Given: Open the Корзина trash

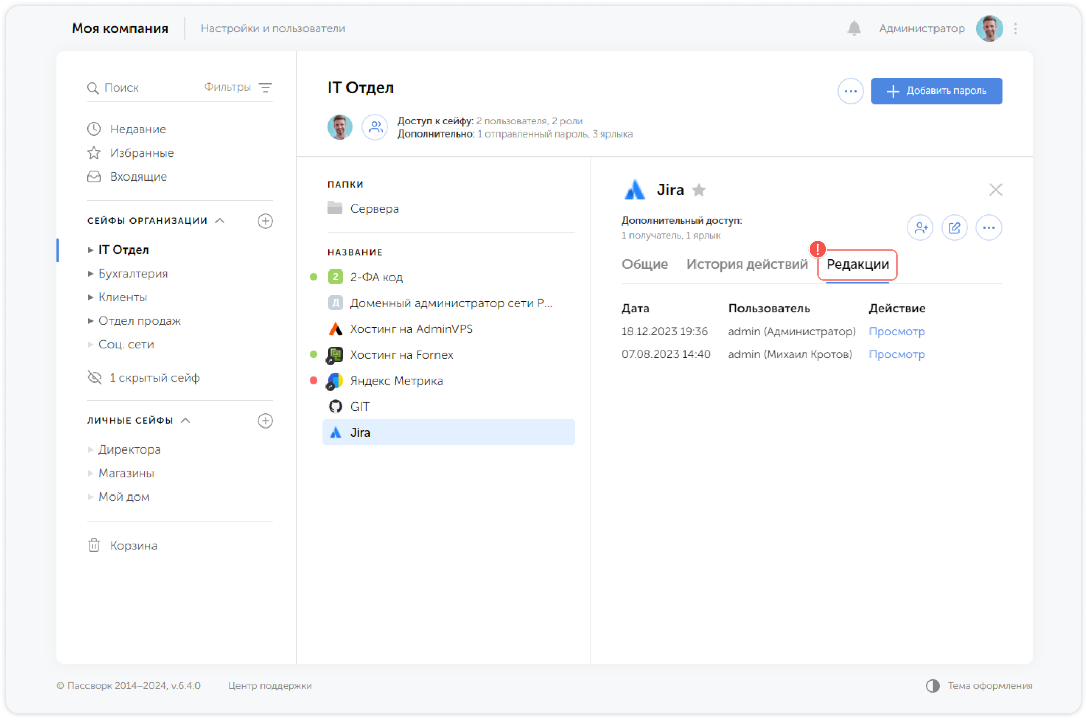Looking at the screenshot, I should 133,546.
